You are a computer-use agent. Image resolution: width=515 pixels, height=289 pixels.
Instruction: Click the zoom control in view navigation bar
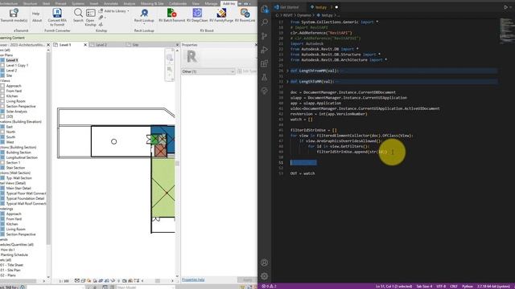pos(170,69)
